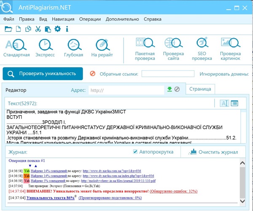Image resolution: width=253 pixels, height=211 pixels.
Task: Show program info with the i icon
Action: [x=67, y=29]
